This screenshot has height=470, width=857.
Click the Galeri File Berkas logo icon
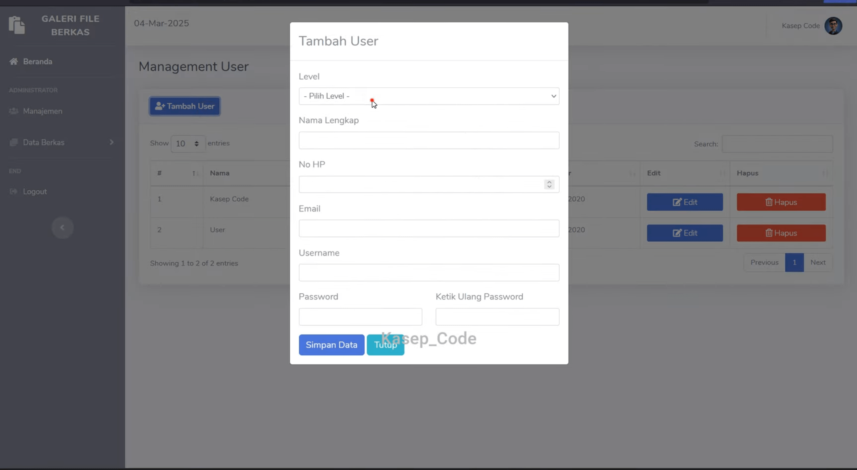[17, 25]
